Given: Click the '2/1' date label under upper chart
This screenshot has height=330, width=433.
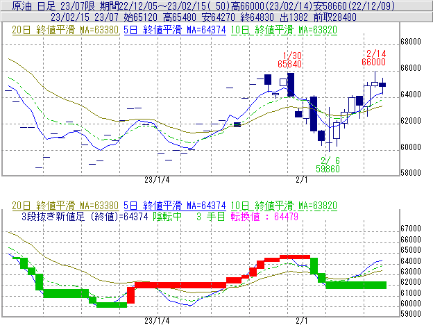Looking at the screenshot, I should [x=302, y=180].
